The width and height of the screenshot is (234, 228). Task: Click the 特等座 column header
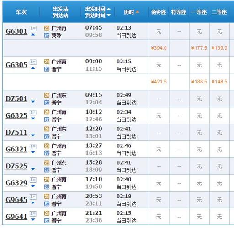click(x=179, y=12)
